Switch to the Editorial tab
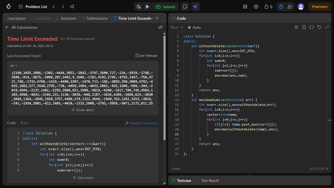334x188 pixels. point(41,18)
